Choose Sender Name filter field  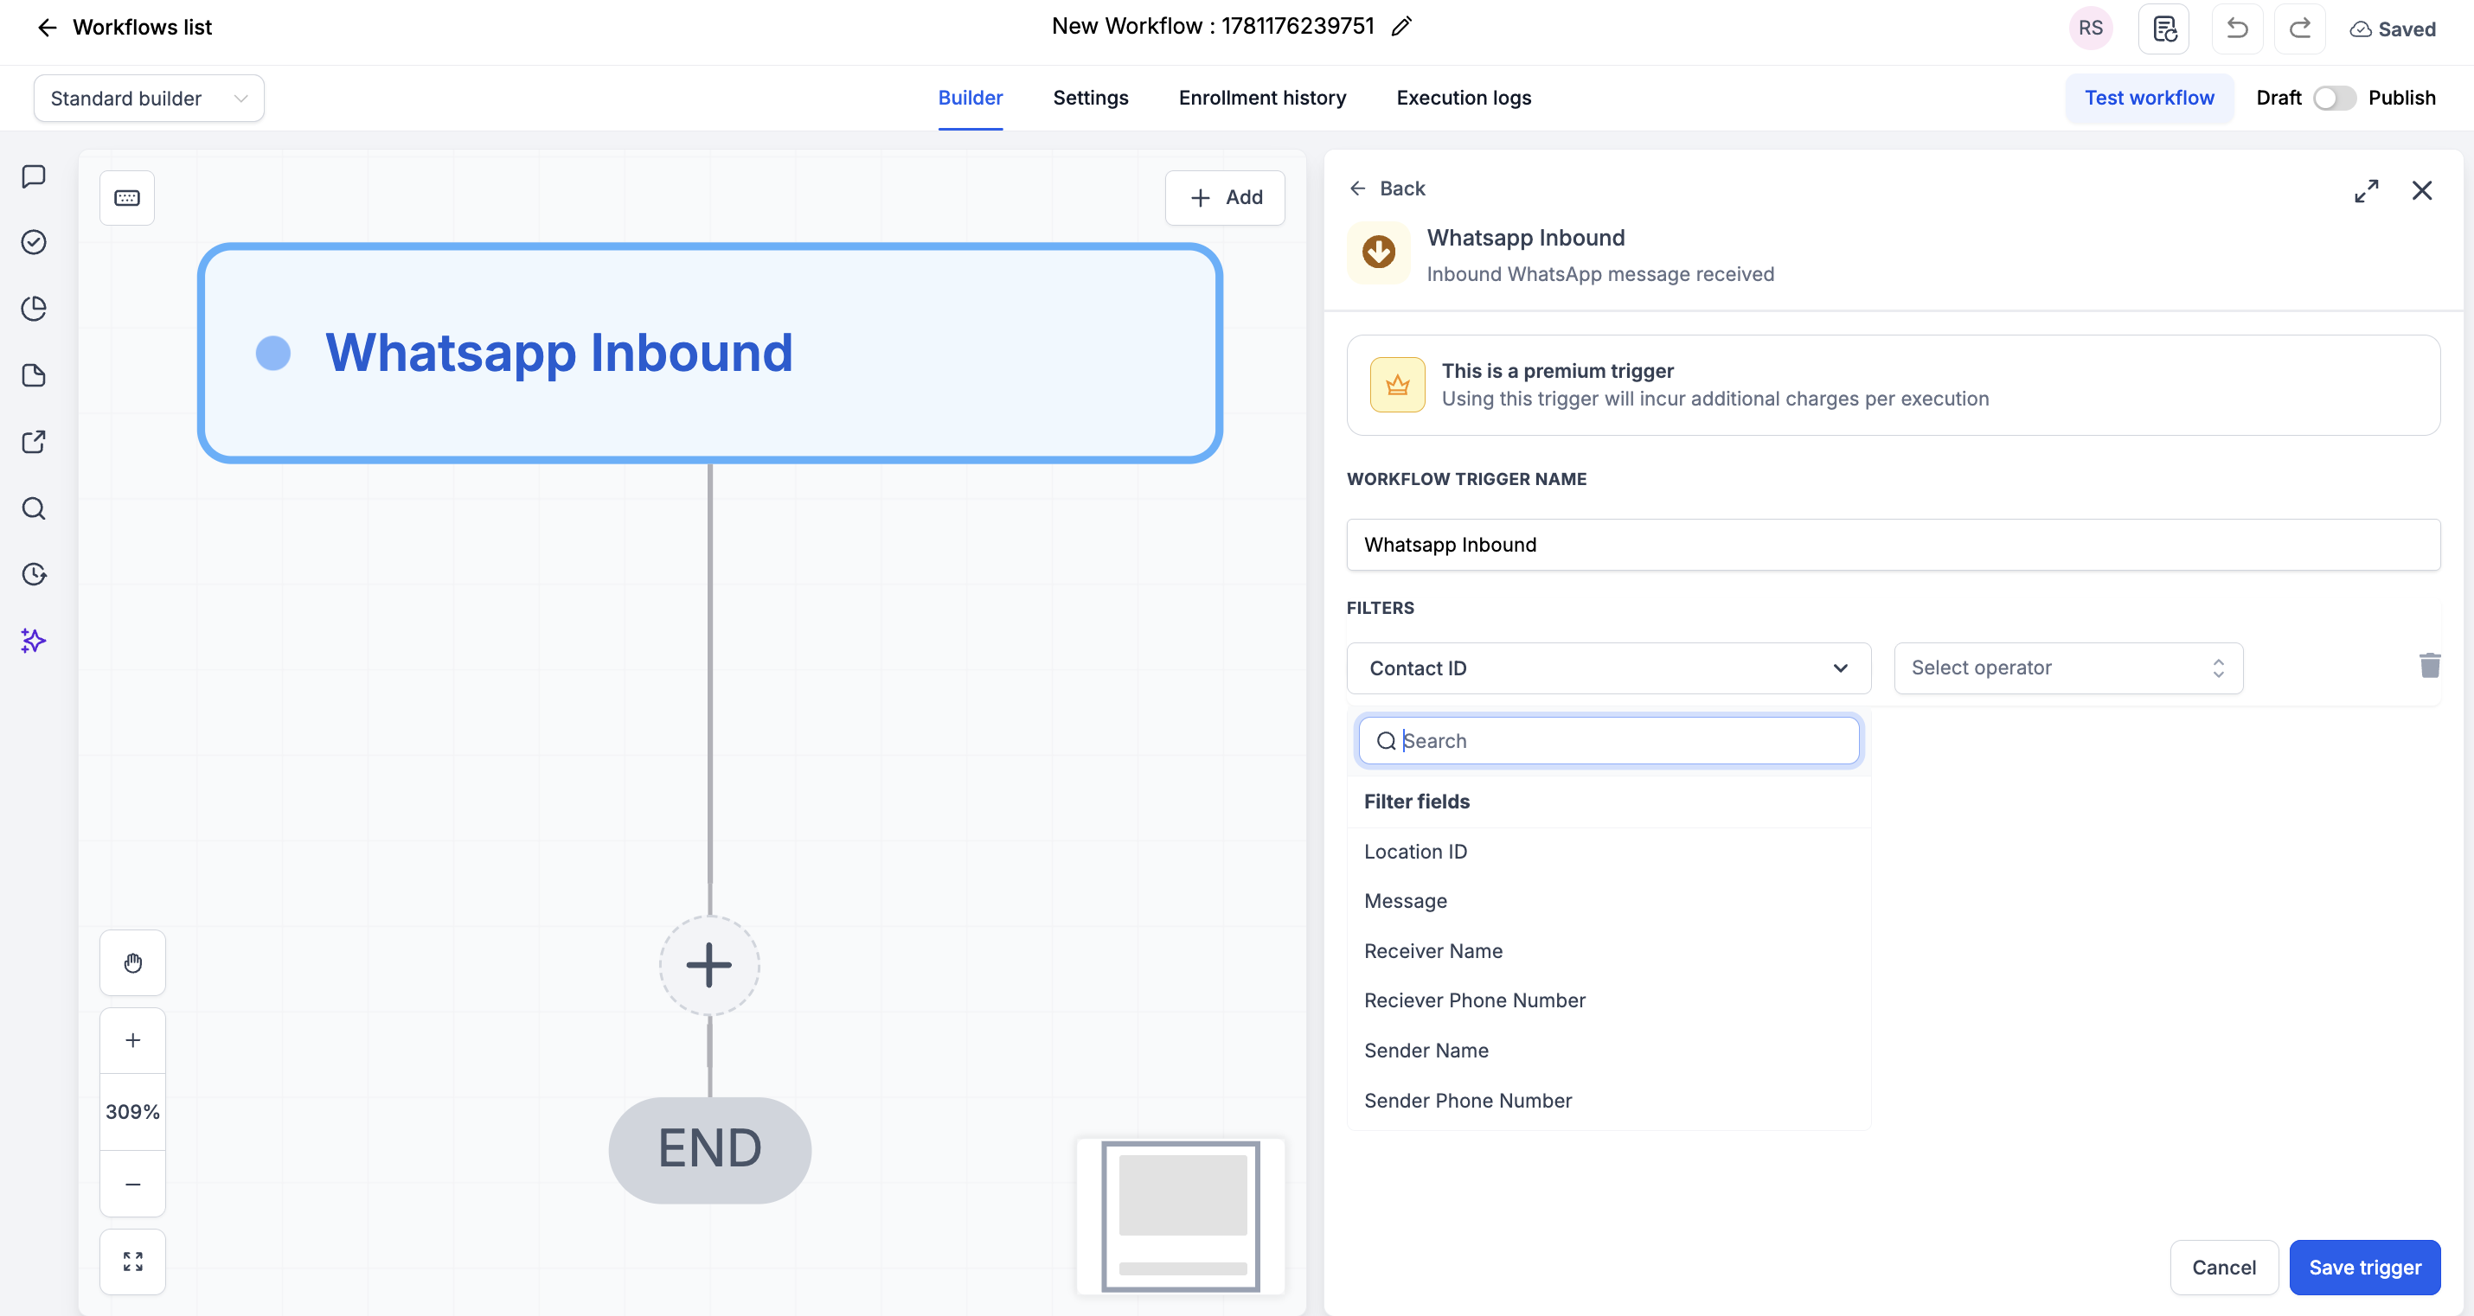[1609, 1051]
